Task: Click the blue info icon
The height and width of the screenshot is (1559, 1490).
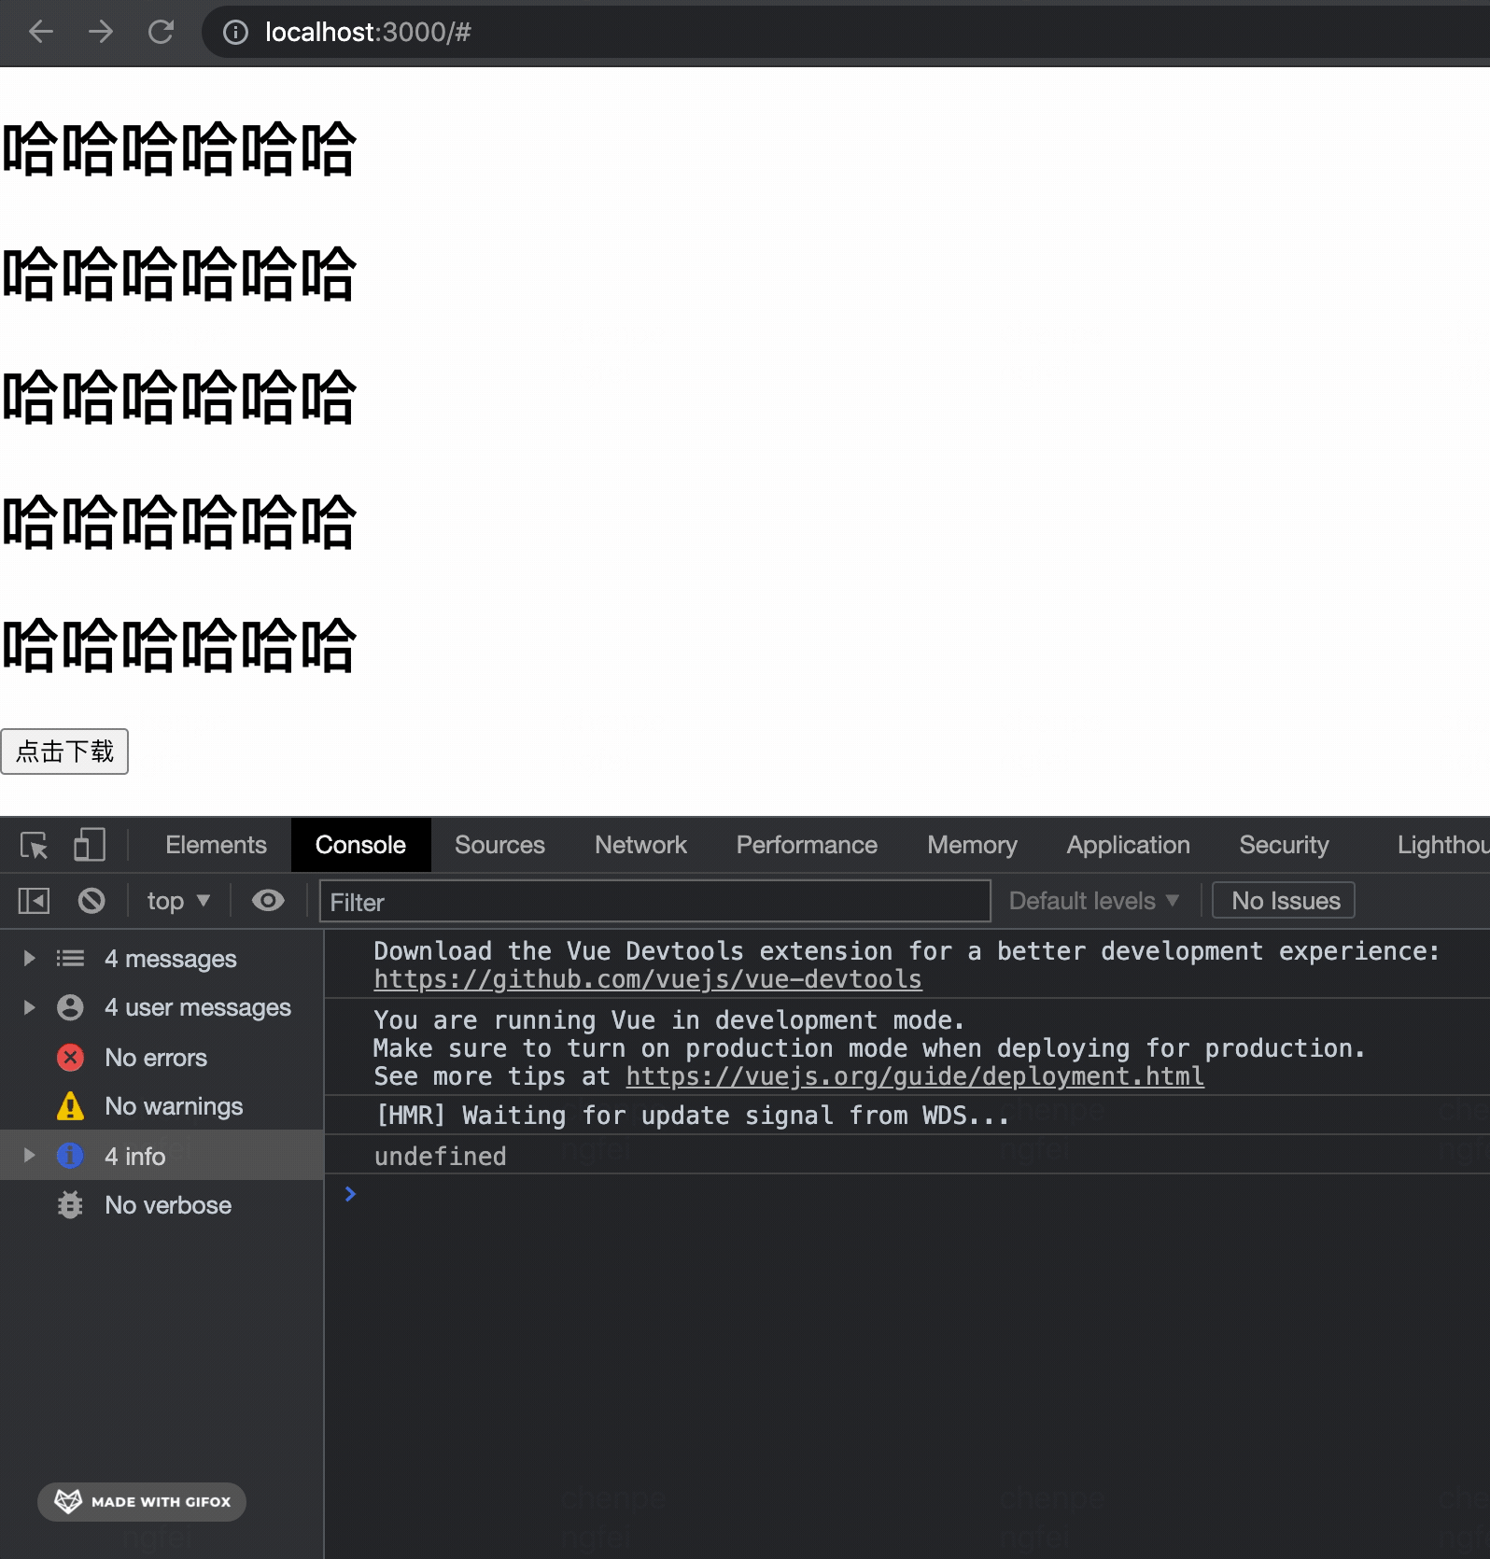Action: pos(70,1156)
